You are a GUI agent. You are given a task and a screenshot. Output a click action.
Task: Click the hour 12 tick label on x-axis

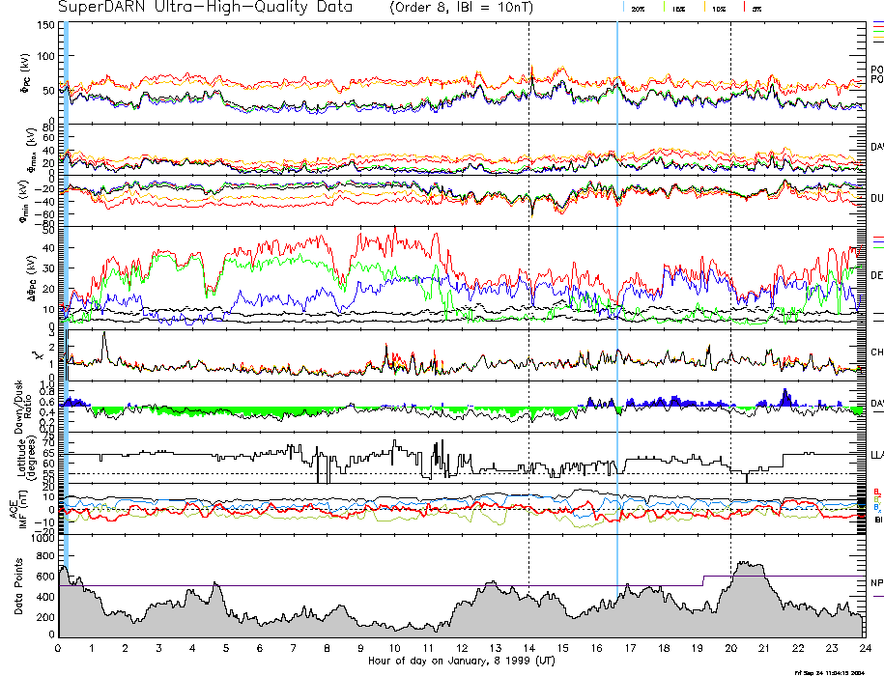pyautogui.click(x=462, y=648)
